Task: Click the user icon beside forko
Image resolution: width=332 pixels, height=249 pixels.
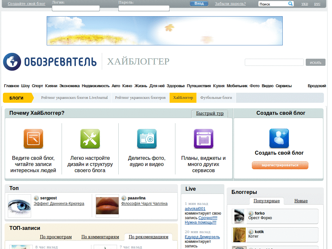Action: pos(251,213)
